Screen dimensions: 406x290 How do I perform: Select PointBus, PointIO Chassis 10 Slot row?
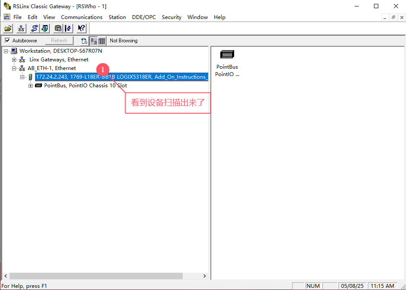tap(85, 86)
